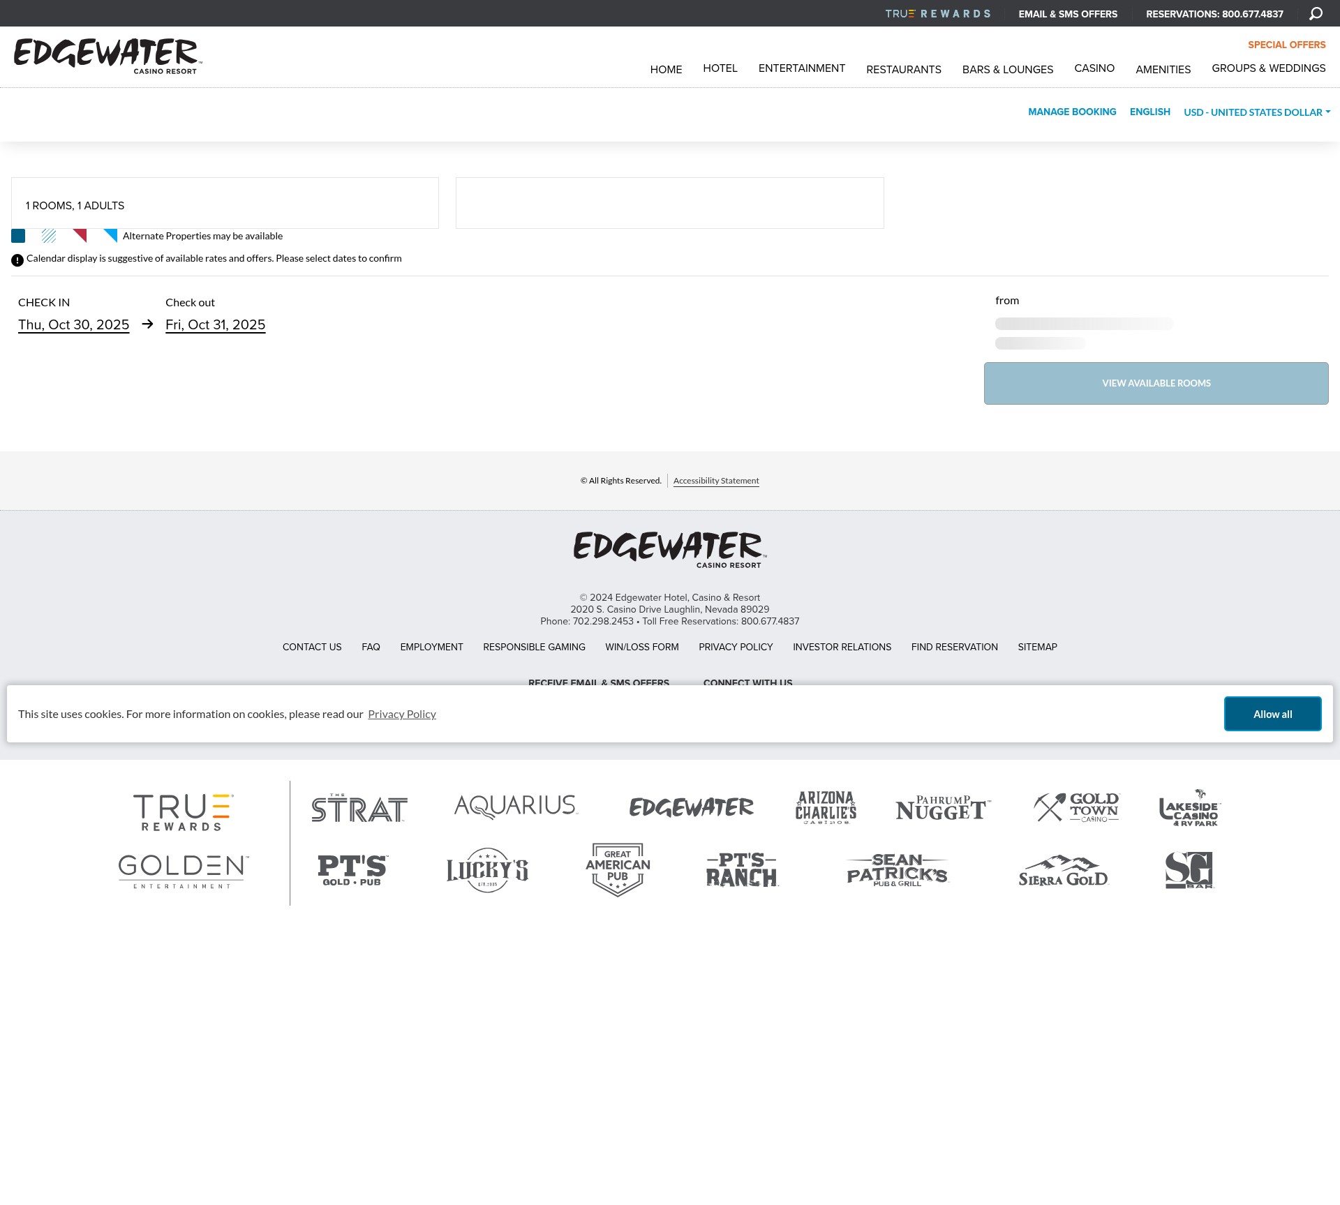1340x1205 pixels.
Task: Open the Restaurants menu
Action: pos(904,70)
